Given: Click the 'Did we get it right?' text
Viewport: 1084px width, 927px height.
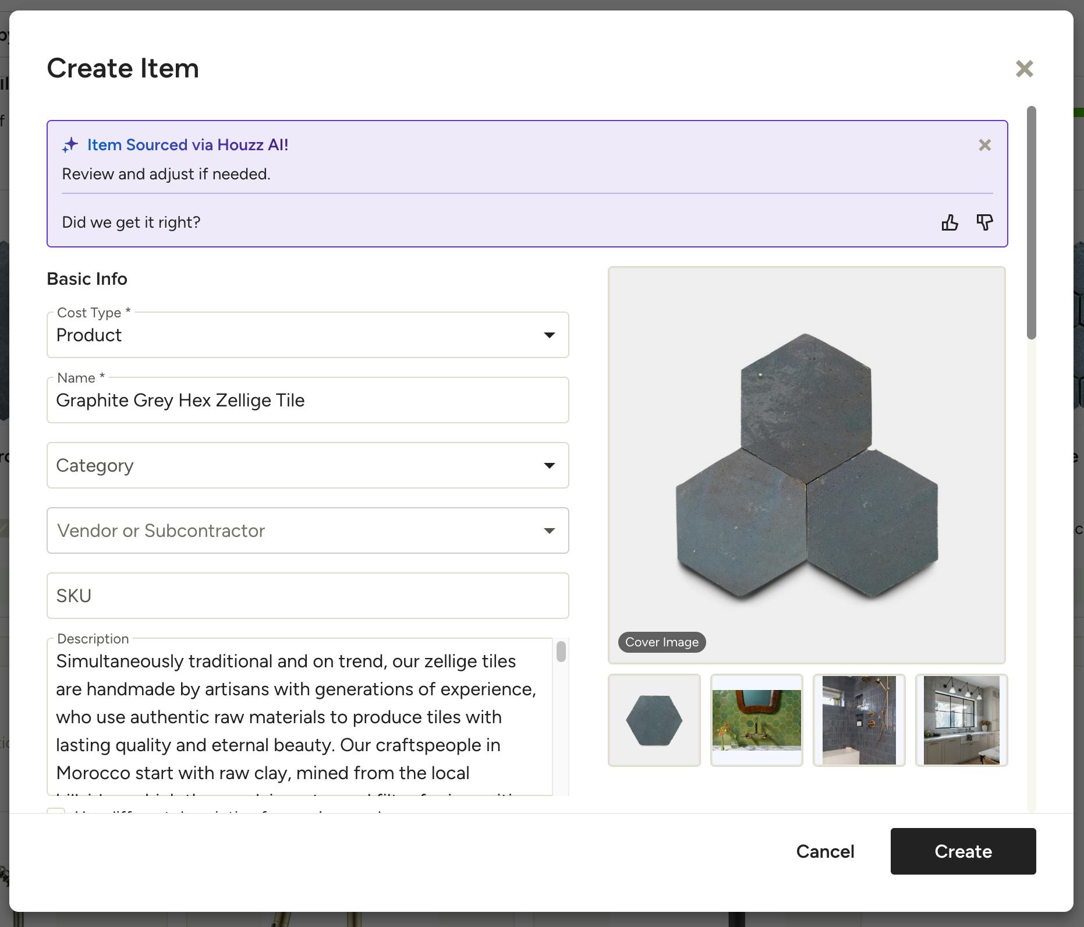Looking at the screenshot, I should coord(131,222).
